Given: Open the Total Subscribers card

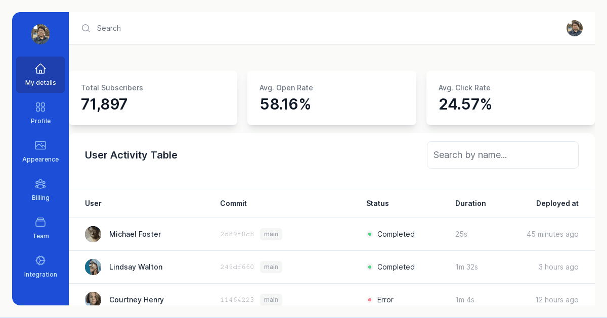Looking at the screenshot, I should click(x=153, y=98).
